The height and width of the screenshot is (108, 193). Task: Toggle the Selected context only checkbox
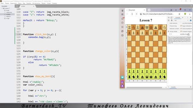(169, 29)
